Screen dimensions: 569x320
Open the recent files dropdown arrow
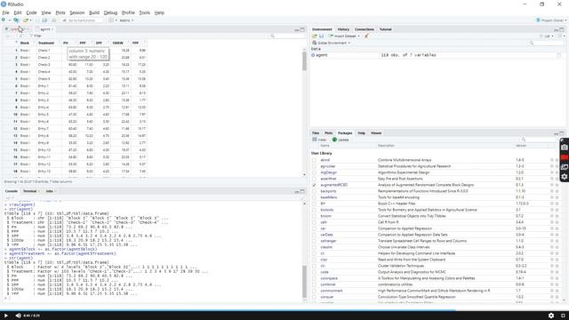click(x=30, y=20)
